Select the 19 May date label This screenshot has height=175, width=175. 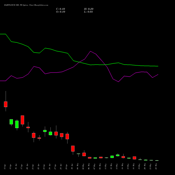(139, 167)
